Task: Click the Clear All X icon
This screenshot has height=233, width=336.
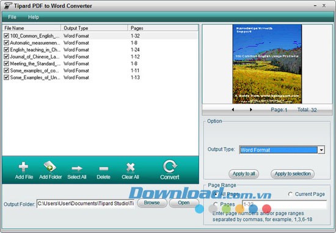Action: [130, 167]
